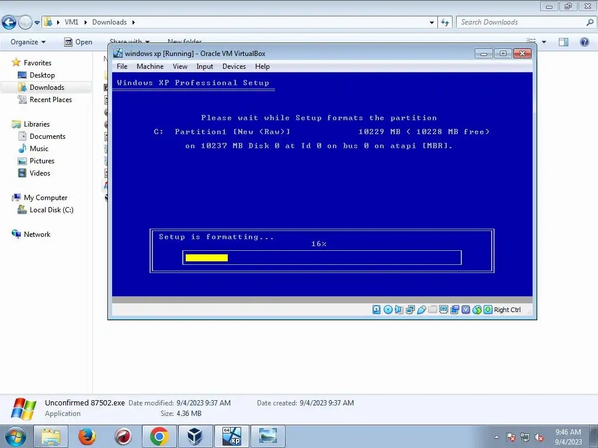Screen dimensions: 598x448
Task: Open the Machine menu in VirtualBox
Action: [150, 66]
